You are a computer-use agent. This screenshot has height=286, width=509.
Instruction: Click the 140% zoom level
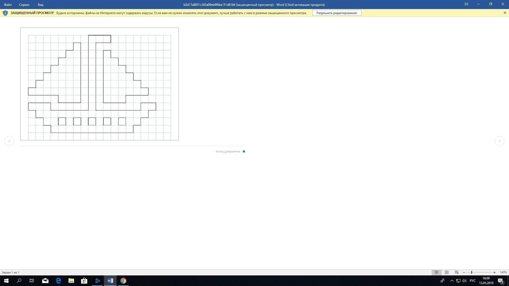pos(503,272)
